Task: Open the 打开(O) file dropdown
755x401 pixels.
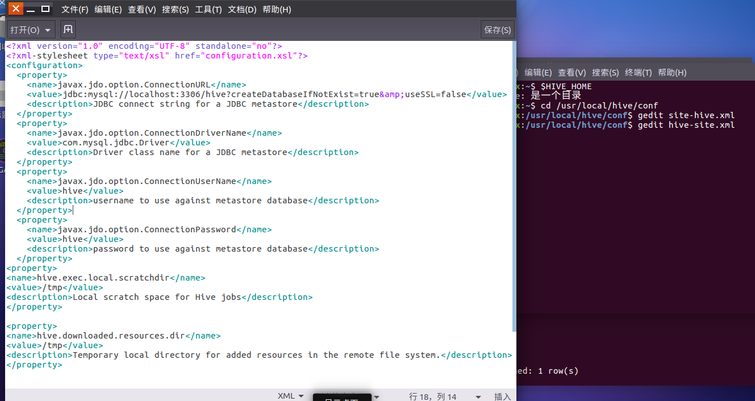Action: pyautogui.click(x=31, y=30)
